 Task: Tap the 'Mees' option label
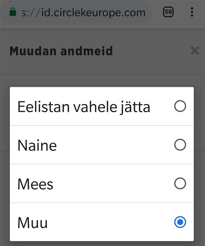coord(35,184)
